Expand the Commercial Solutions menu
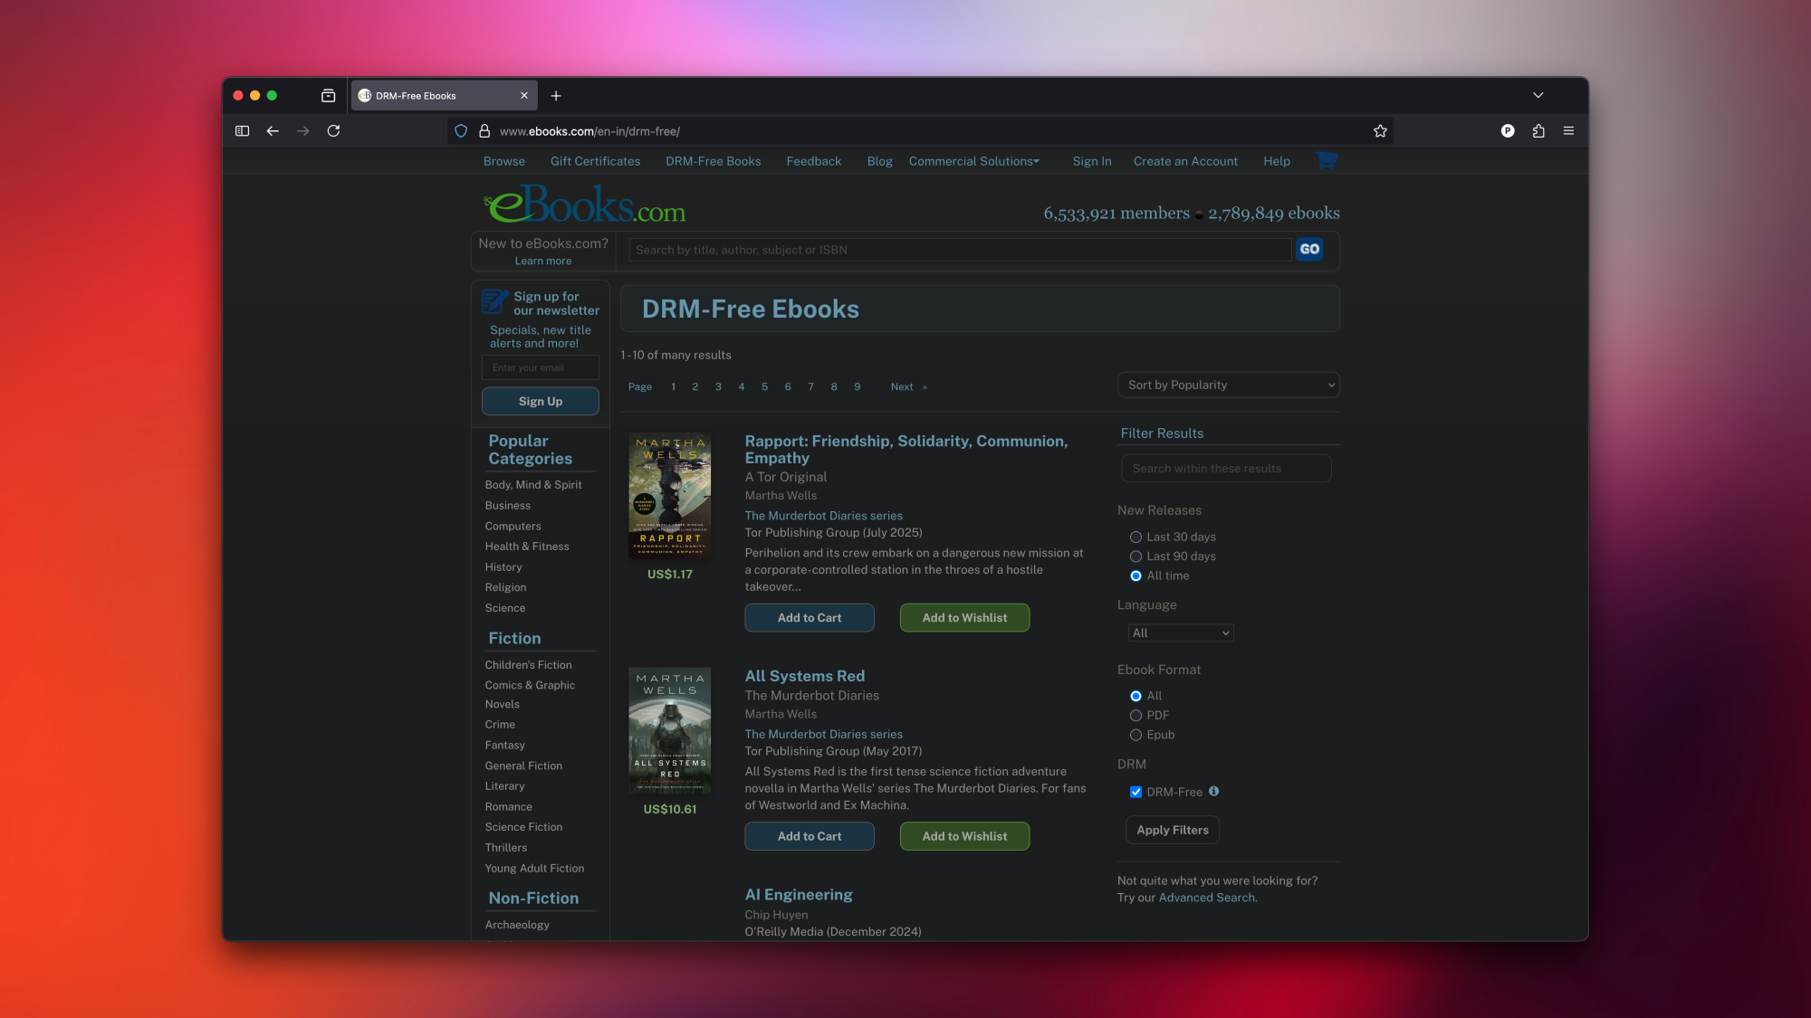Viewport: 1811px width, 1018px height. tap(973, 161)
